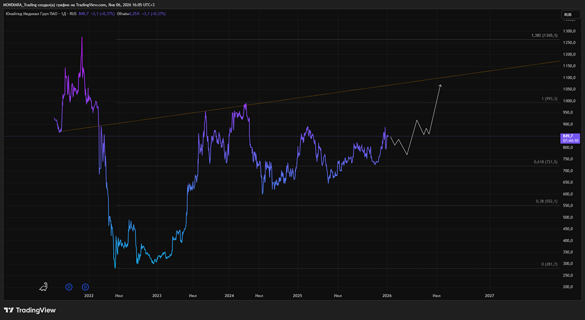Click the Июл label between 2022 and 2023
This screenshot has height=320, width=585.
(x=119, y=296)
